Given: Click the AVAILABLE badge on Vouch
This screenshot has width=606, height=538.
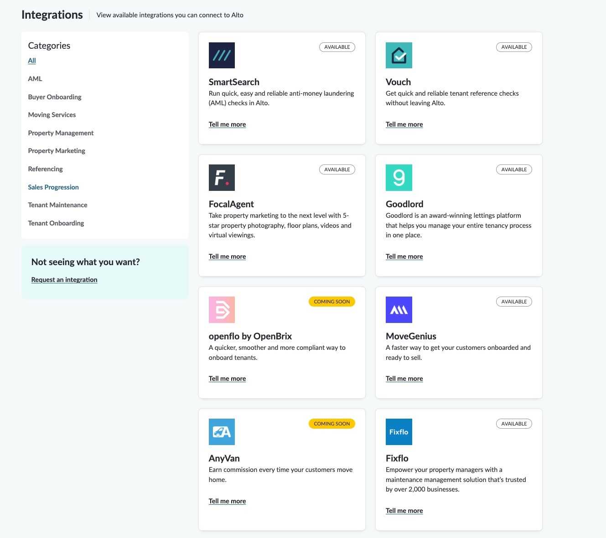Looking at the screenshot, I should click(514, 47).
